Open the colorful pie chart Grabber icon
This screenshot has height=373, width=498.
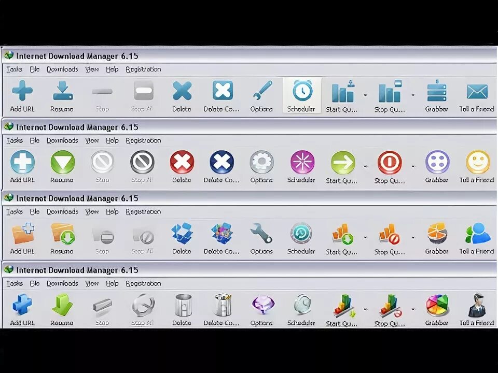click(x=437, y=305)
